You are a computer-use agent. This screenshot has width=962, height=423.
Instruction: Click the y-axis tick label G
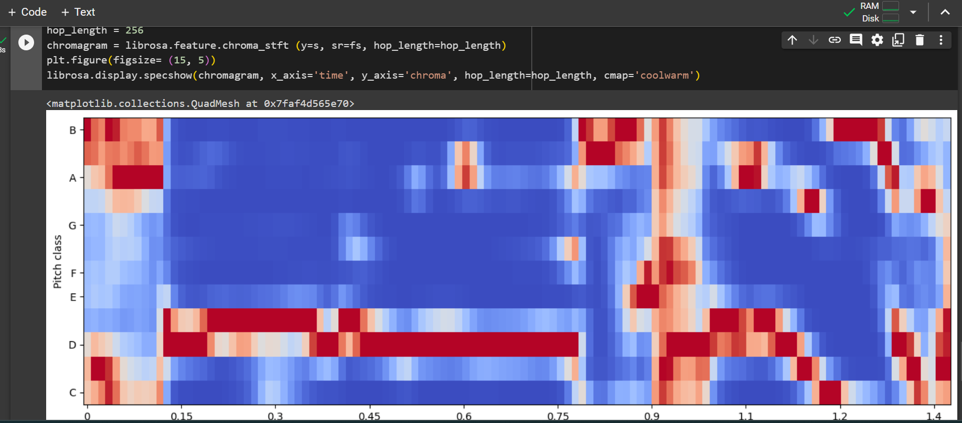[x=72, y=225]
